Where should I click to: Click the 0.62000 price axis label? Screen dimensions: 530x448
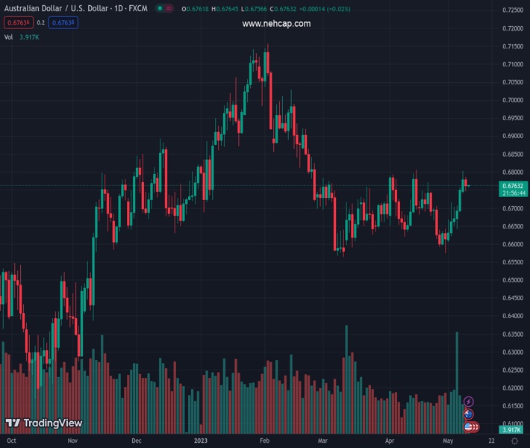(512, 388)
